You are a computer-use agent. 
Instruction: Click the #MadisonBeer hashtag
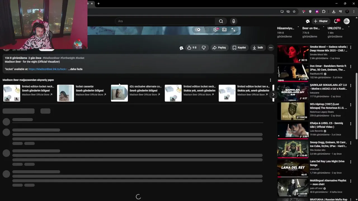(51, 58)
